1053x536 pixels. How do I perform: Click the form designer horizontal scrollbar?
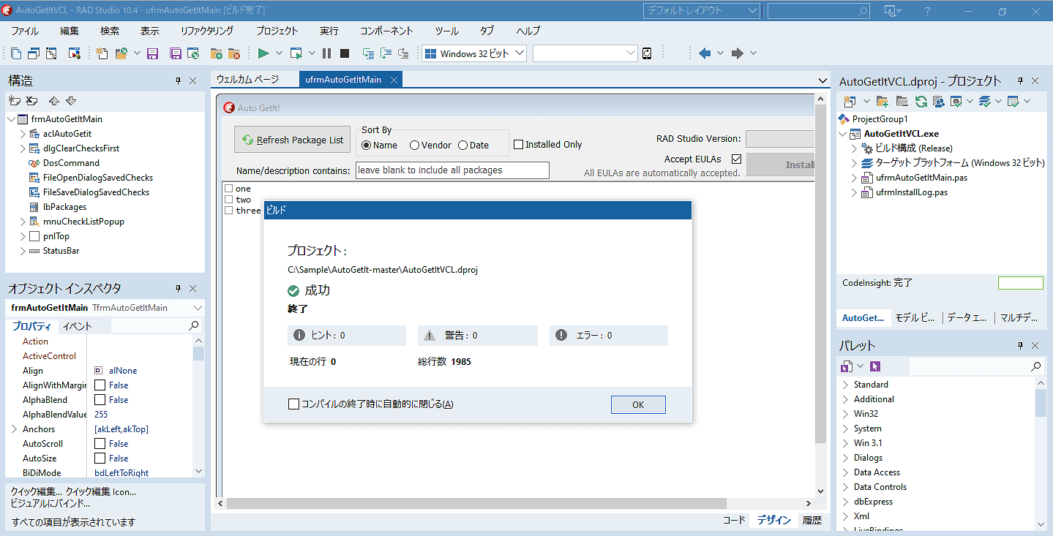(514, 504)
